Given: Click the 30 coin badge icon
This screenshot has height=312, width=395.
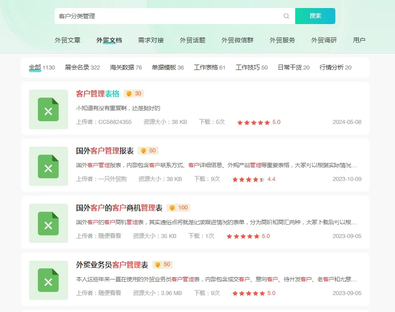Looking at the screenshot, I should (134, 94).
